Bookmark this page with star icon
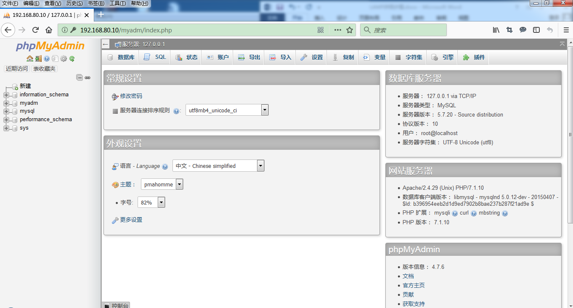The height and width of the screenshot is (308, 573). click(x=349, y=30)
